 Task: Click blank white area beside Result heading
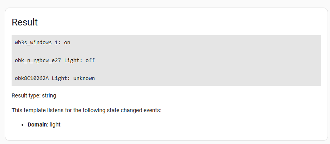[x=179, y=22]
